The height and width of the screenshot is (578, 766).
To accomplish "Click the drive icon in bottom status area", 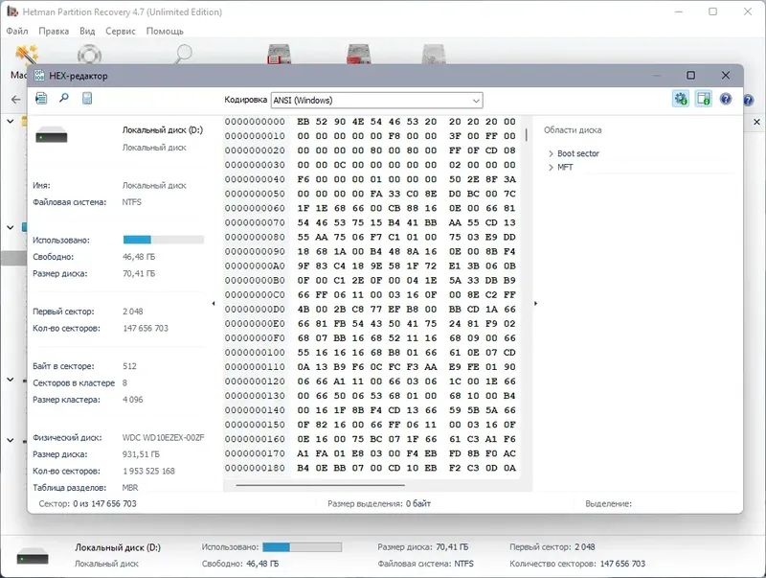I will (x=33, y=556).
